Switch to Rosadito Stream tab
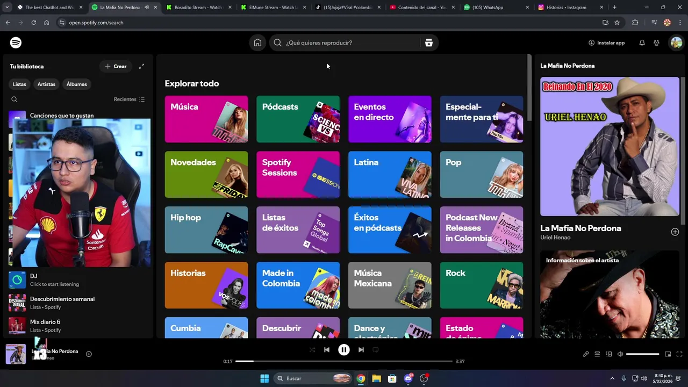Viewport: 688px width, 387px height. (199, 8)
